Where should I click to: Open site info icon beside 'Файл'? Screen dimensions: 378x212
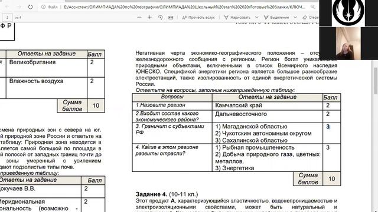pos(43,7)
